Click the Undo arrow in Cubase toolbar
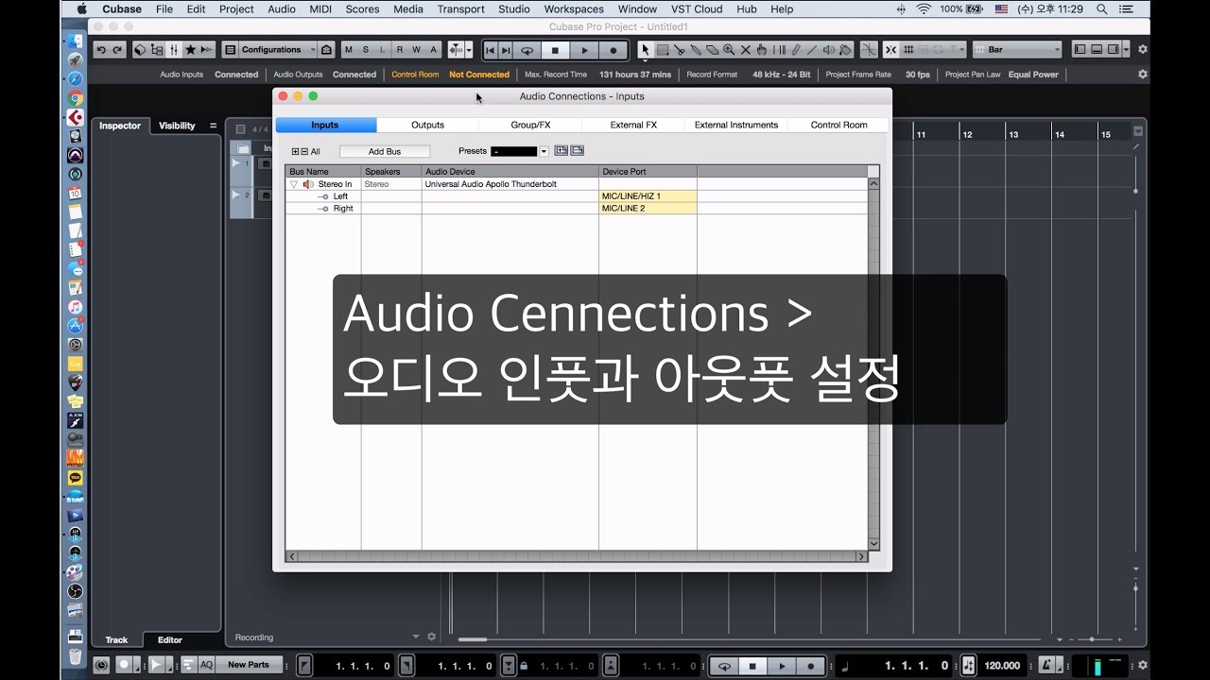 (x=101, y=50)
